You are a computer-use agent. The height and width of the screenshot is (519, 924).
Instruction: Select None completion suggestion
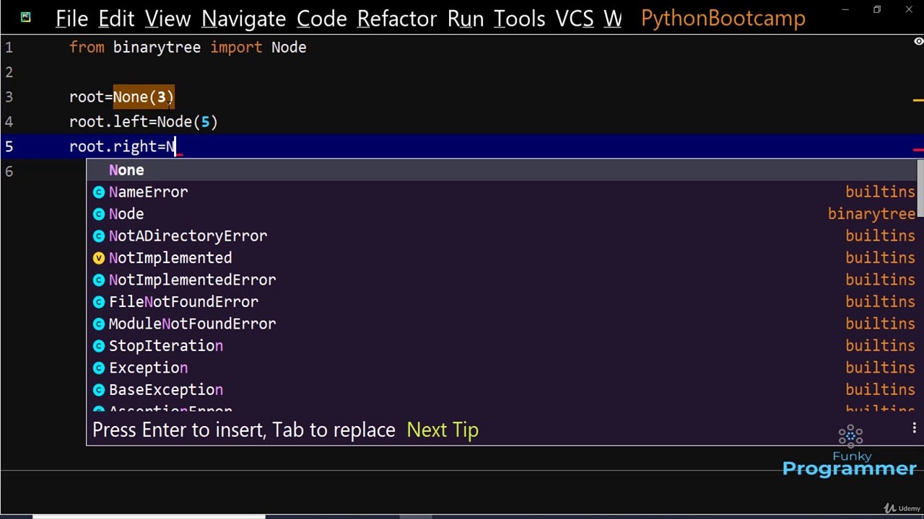tap(501, 170)
